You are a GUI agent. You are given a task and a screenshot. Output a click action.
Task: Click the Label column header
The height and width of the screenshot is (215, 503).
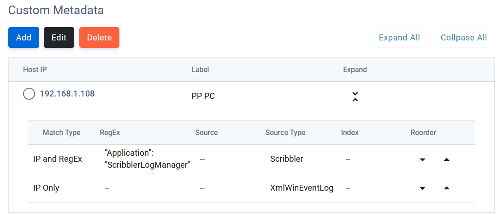200,70
